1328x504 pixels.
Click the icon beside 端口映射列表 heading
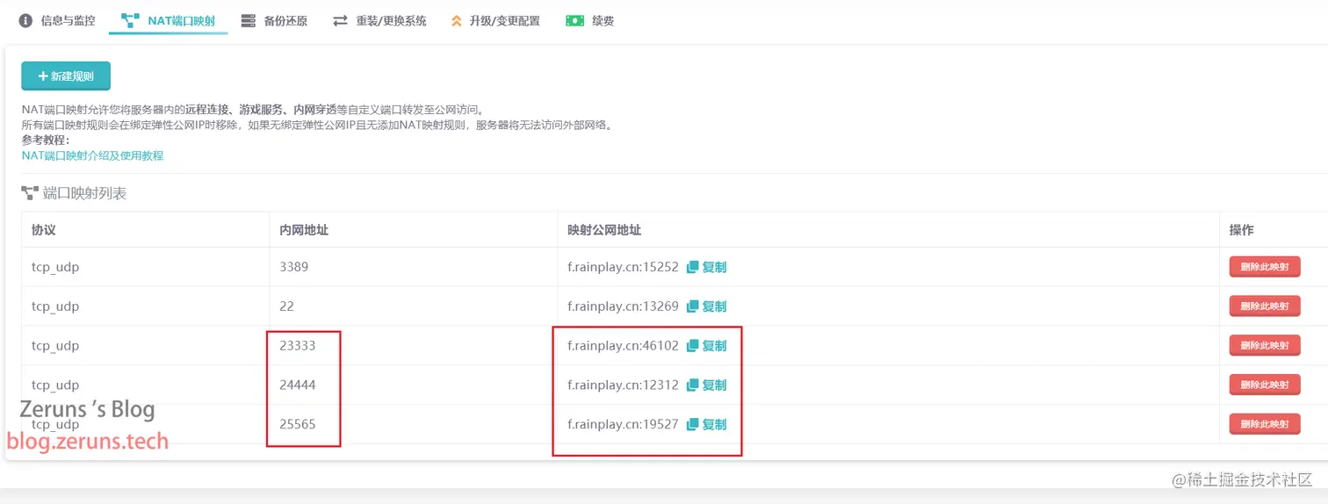point(30,193)
